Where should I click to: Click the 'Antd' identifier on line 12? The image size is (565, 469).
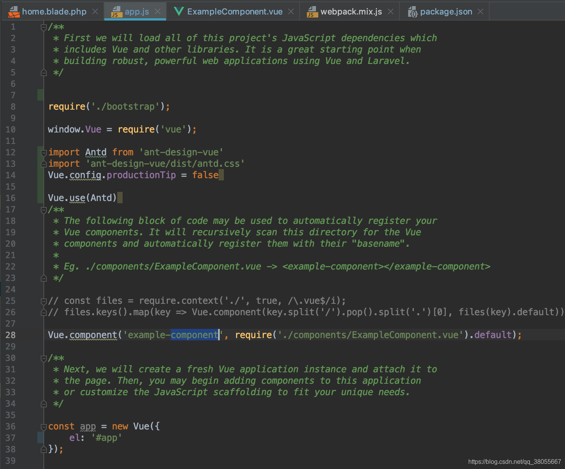click(x=96, y=152)
